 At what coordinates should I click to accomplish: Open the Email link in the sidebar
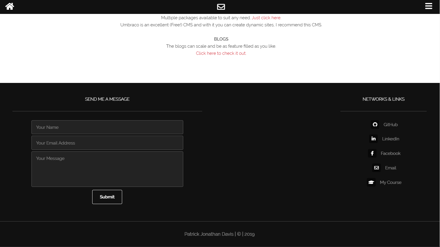tap(391, 168)
